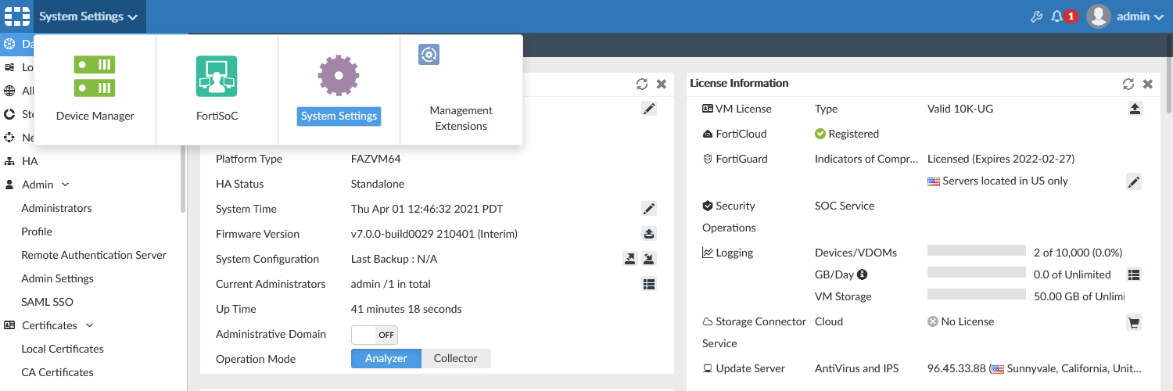Viewport: 1173px width, 391px height.
Task: Select Analyzer operation mode
Action: [386, 359]
